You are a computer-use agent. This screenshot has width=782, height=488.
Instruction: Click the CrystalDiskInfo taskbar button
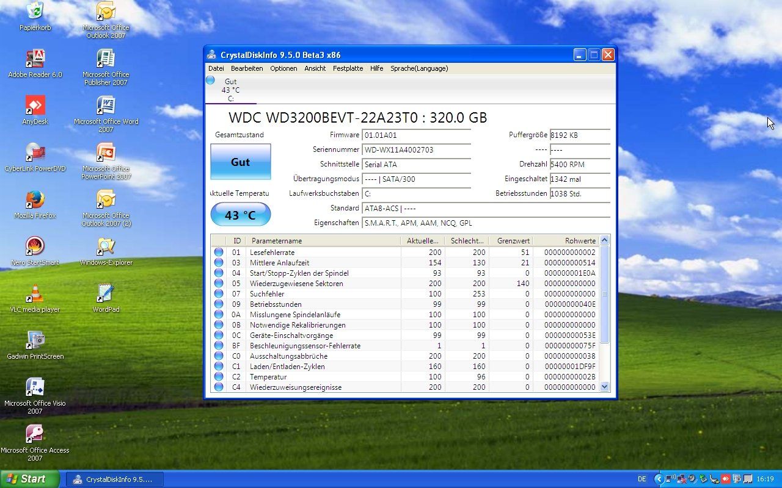[x=114, y=479]
